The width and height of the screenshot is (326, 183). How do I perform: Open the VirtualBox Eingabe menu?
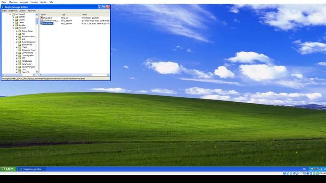[x=34, y=2]
